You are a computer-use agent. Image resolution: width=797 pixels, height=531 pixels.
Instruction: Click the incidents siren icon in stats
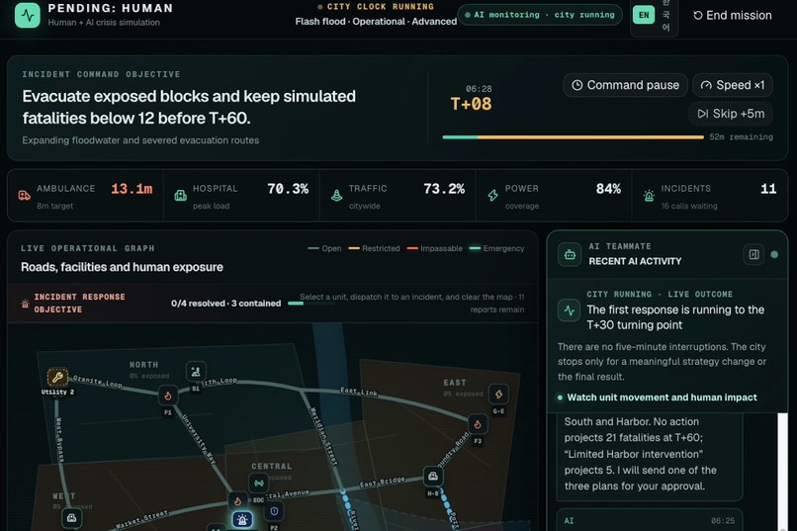(x=649, y=195)
